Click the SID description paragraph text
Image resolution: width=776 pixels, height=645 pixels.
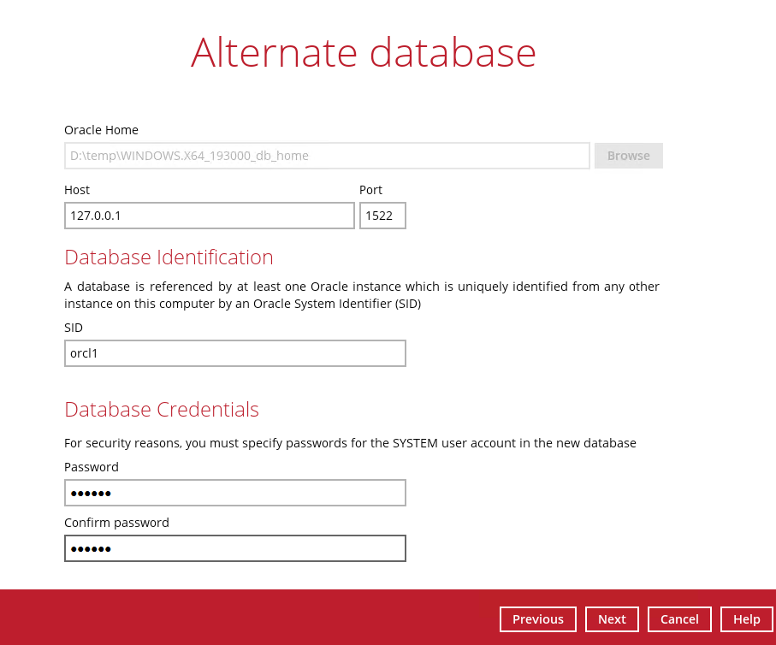point(362,295)
